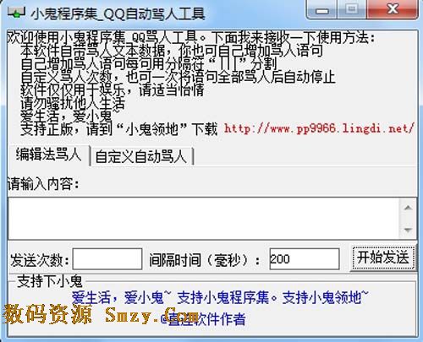Select the 请勿骚扰他人生活 text line

pyautogui.click(x=73, y=104)
